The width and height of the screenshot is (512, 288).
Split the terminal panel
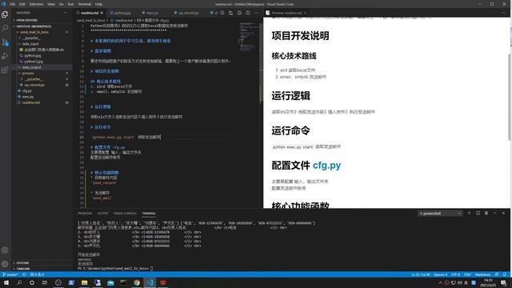(478, 214)
